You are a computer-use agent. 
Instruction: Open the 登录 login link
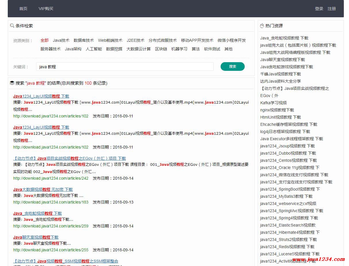319,9
